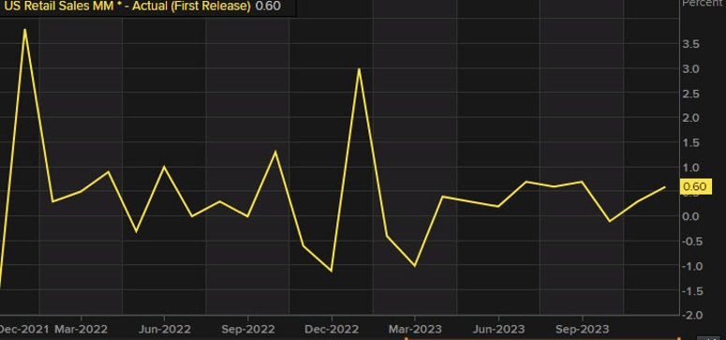Click the 3.0 peak after Dec-2022
726x340 pixels.
pyautogui.click(x=359, y=69)
